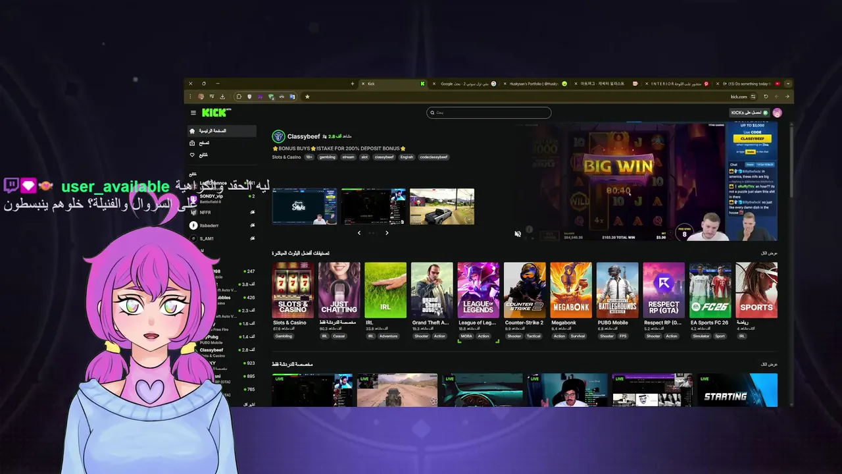Switch to the Google search browser tab
The width and height of the screenshot is (842, 474).
click(x=465, y=84)
